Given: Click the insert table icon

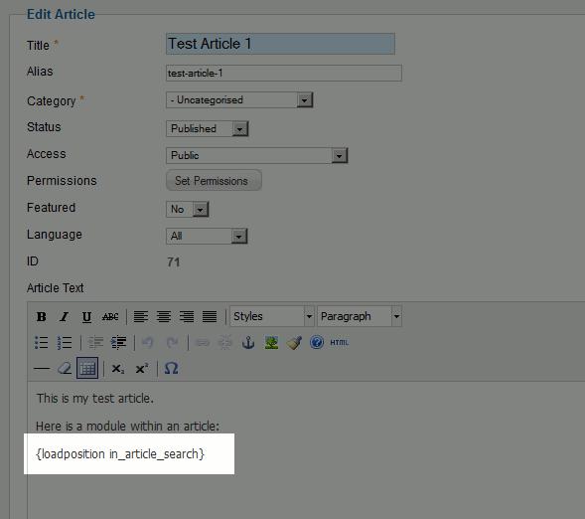Looking at the screenshot, I should coord(87,368).
